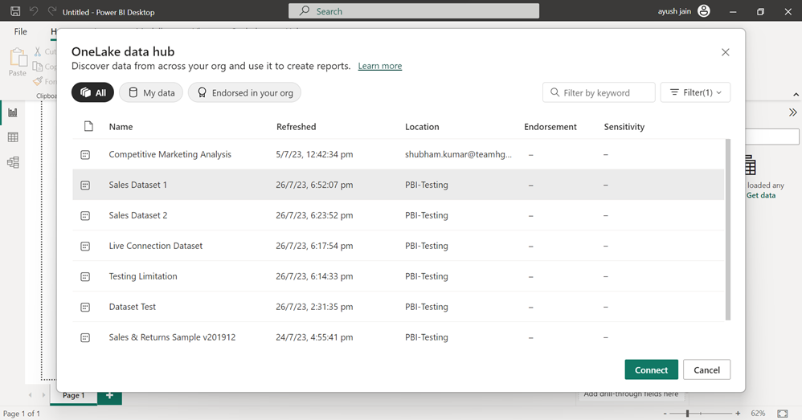Click fit to page icon in status bar

(783, 414)
